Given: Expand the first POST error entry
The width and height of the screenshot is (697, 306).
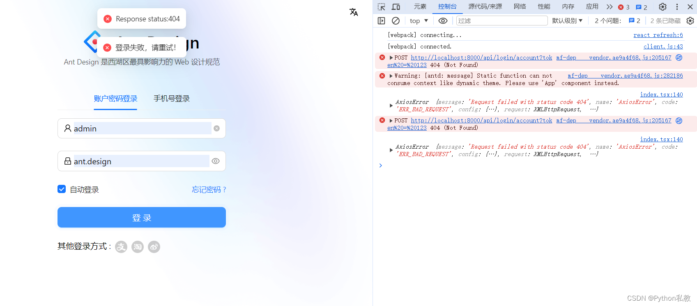Looking at the screenshot, I should [x=391, y=58].
